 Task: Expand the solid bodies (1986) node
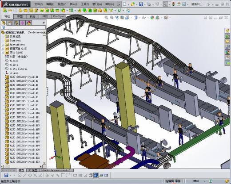click(x=3, y=53)
